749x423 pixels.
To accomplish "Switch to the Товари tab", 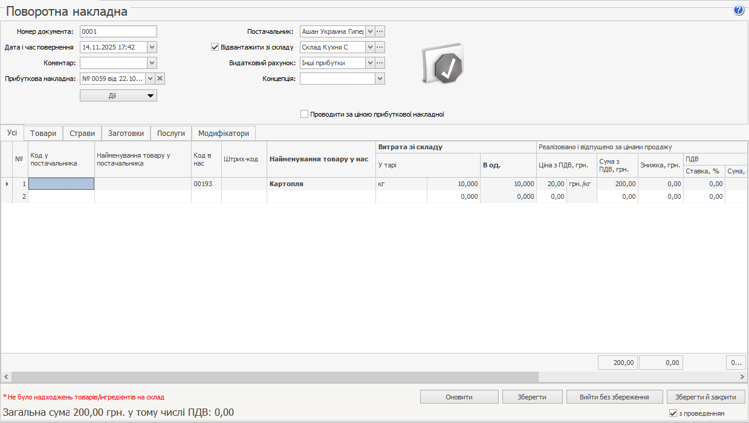I will pos(44,134).
